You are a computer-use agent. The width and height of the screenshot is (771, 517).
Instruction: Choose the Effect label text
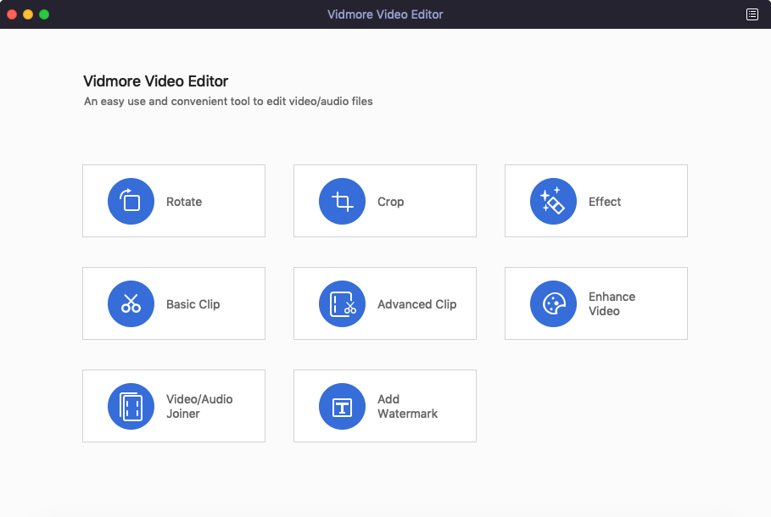605,202
